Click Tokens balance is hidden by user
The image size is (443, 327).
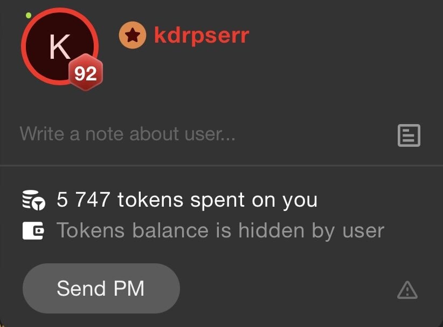coord(220,230)
